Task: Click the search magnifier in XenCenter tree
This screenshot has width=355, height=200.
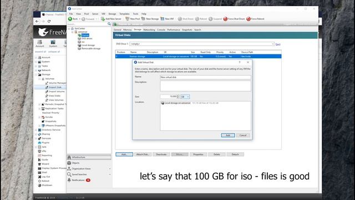Action: [x=109, y=24]
